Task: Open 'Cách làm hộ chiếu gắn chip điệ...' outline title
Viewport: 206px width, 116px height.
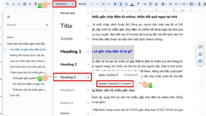Action: pyautogui.click(x=27, y=44)
